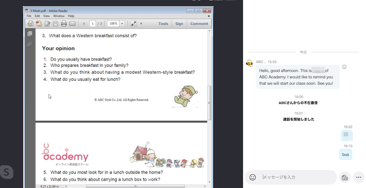Click the Create PDF online icon
Screen dimensions: 366x188
point(39,23)
